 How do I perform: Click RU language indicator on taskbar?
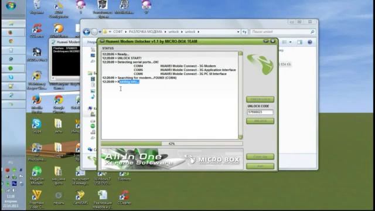[11, 162]
